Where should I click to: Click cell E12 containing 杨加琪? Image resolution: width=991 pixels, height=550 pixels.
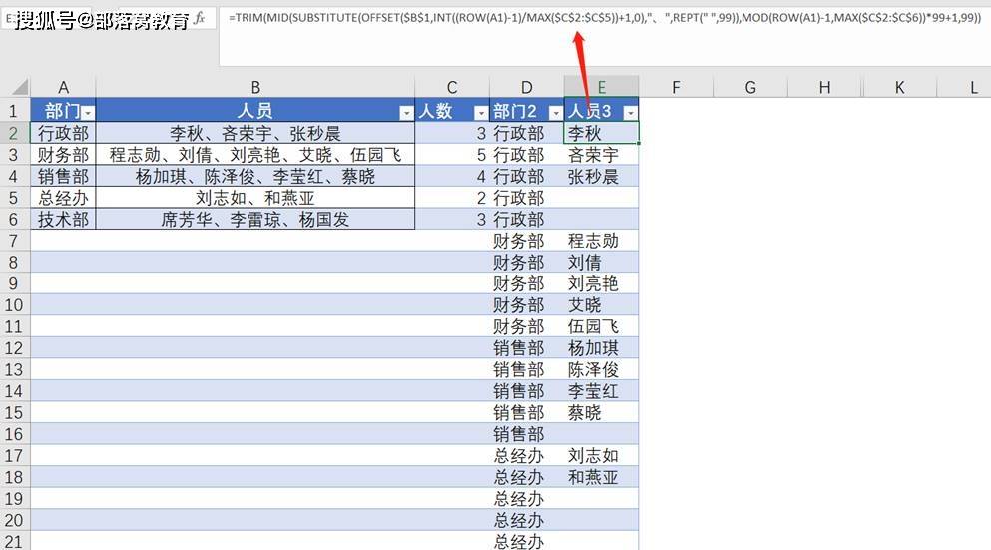point(601,348)
